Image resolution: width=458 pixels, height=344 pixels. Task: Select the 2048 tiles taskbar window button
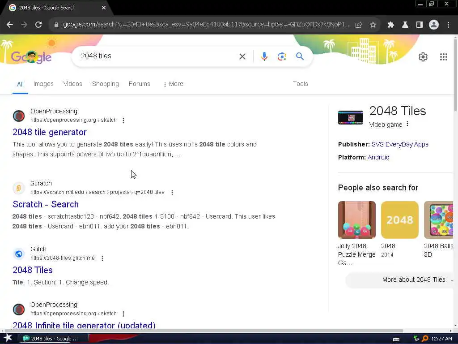[x=53, y=339]
